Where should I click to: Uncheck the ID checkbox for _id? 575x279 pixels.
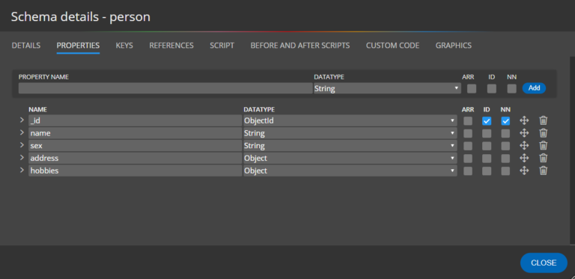pos(487,121)
